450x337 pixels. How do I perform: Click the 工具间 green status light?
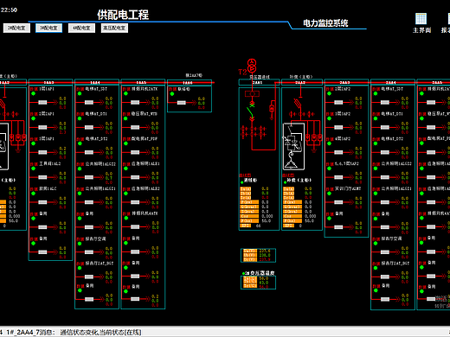point(34,168)
